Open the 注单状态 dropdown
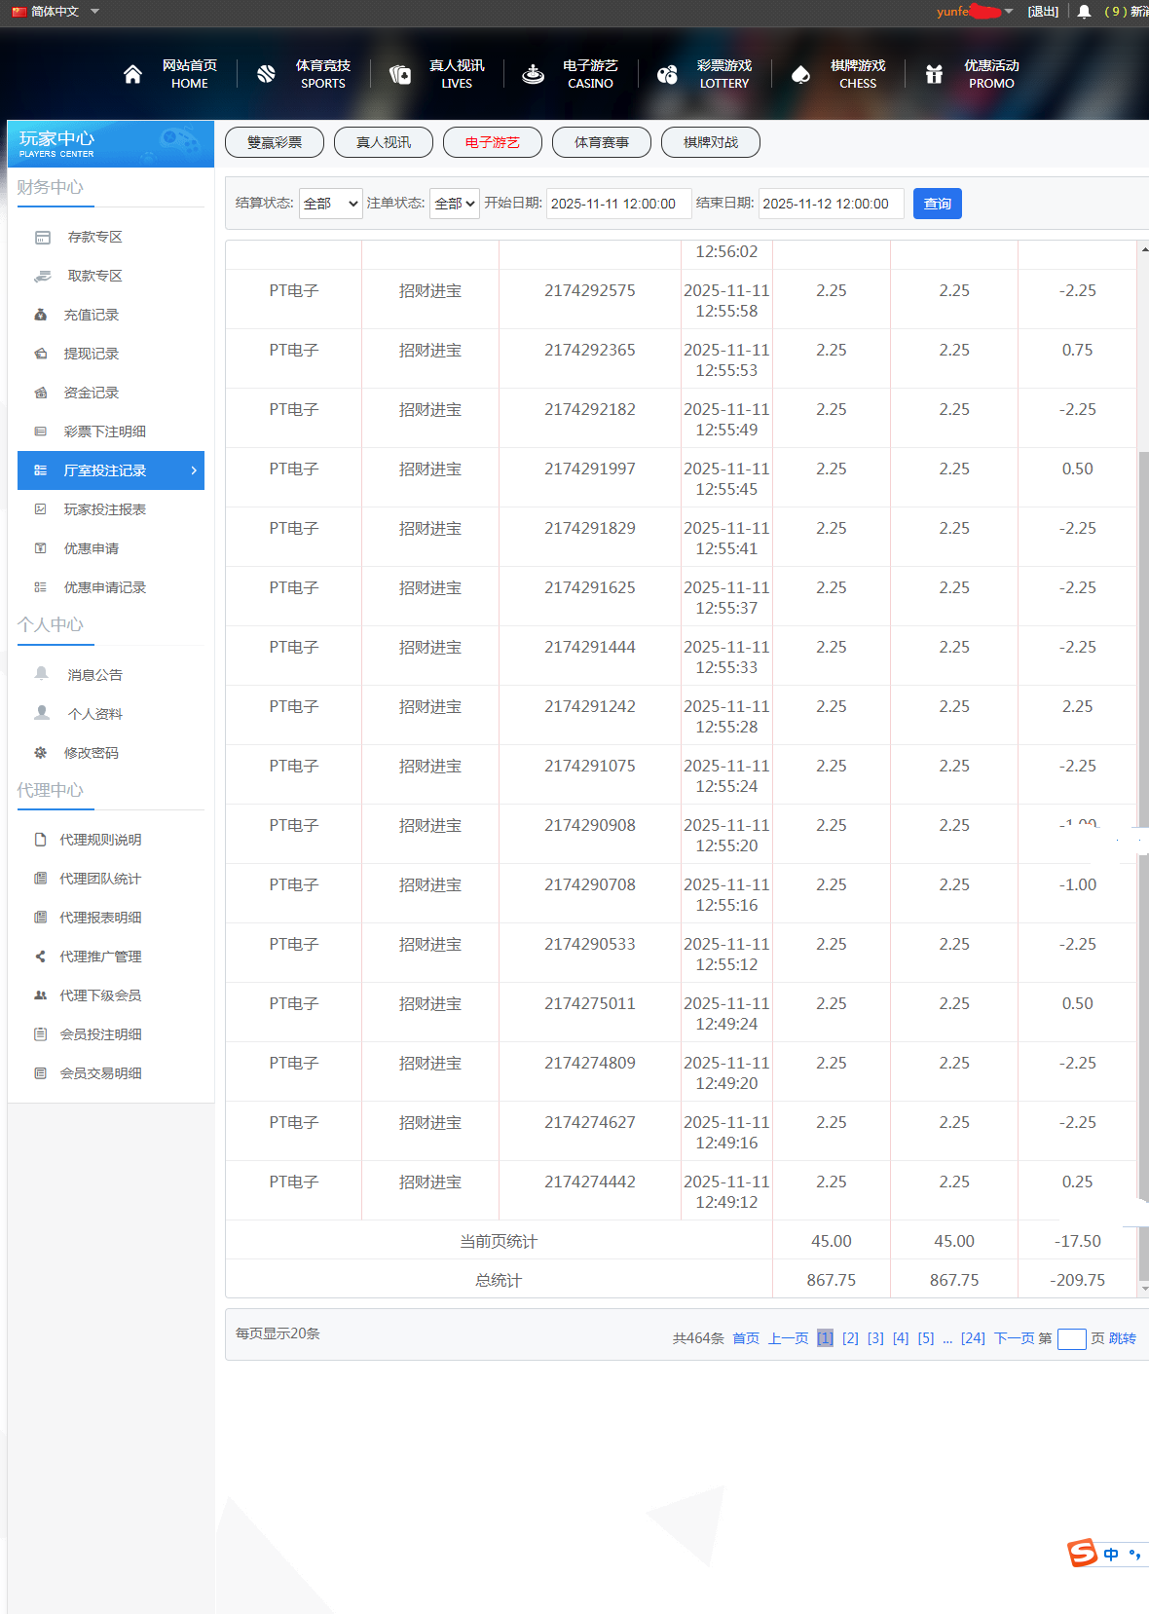1149x1614 pixels. pyautogui.click(x=454, y=204)
